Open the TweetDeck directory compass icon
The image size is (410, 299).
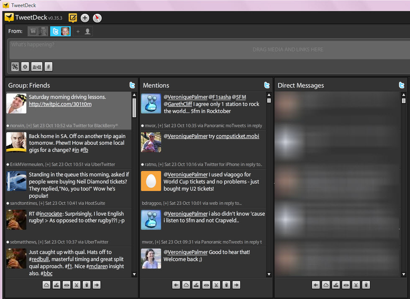tap(97, 18)
